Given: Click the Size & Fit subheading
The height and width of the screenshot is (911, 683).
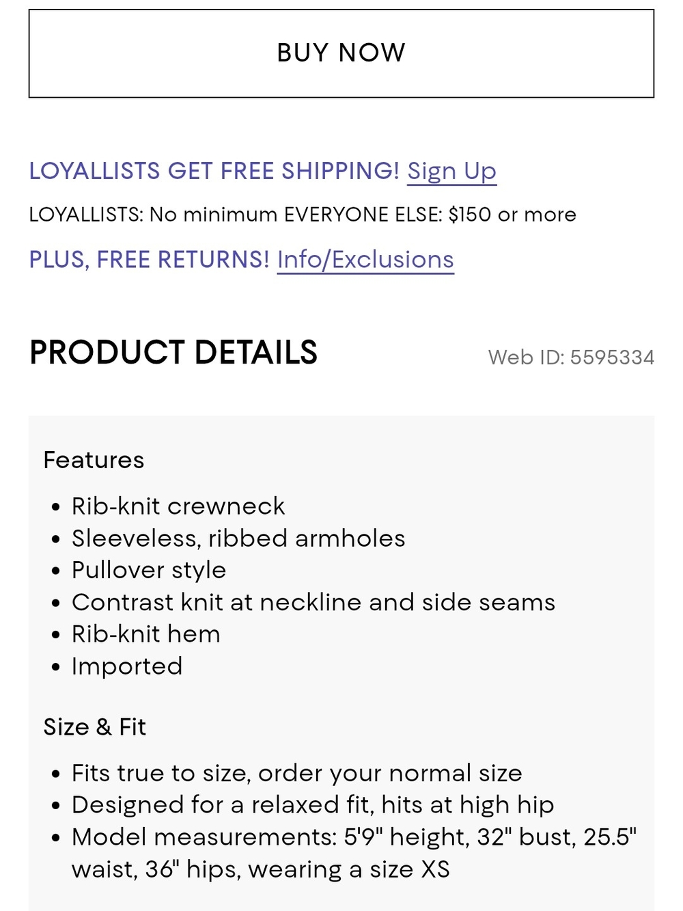Looking at the screenshot, I should [x=94, y=727].
